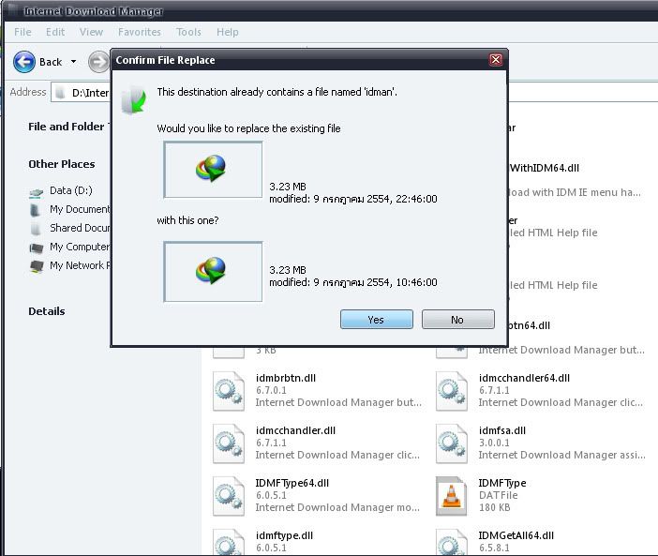The height and width of the screenshot is (556, 658).
Task: Click the replacement idman file thumbnail
Action: point(213,272)
